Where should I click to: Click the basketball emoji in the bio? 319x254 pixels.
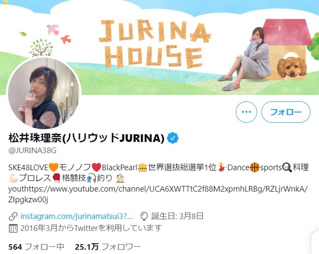[x=255, y=168]
